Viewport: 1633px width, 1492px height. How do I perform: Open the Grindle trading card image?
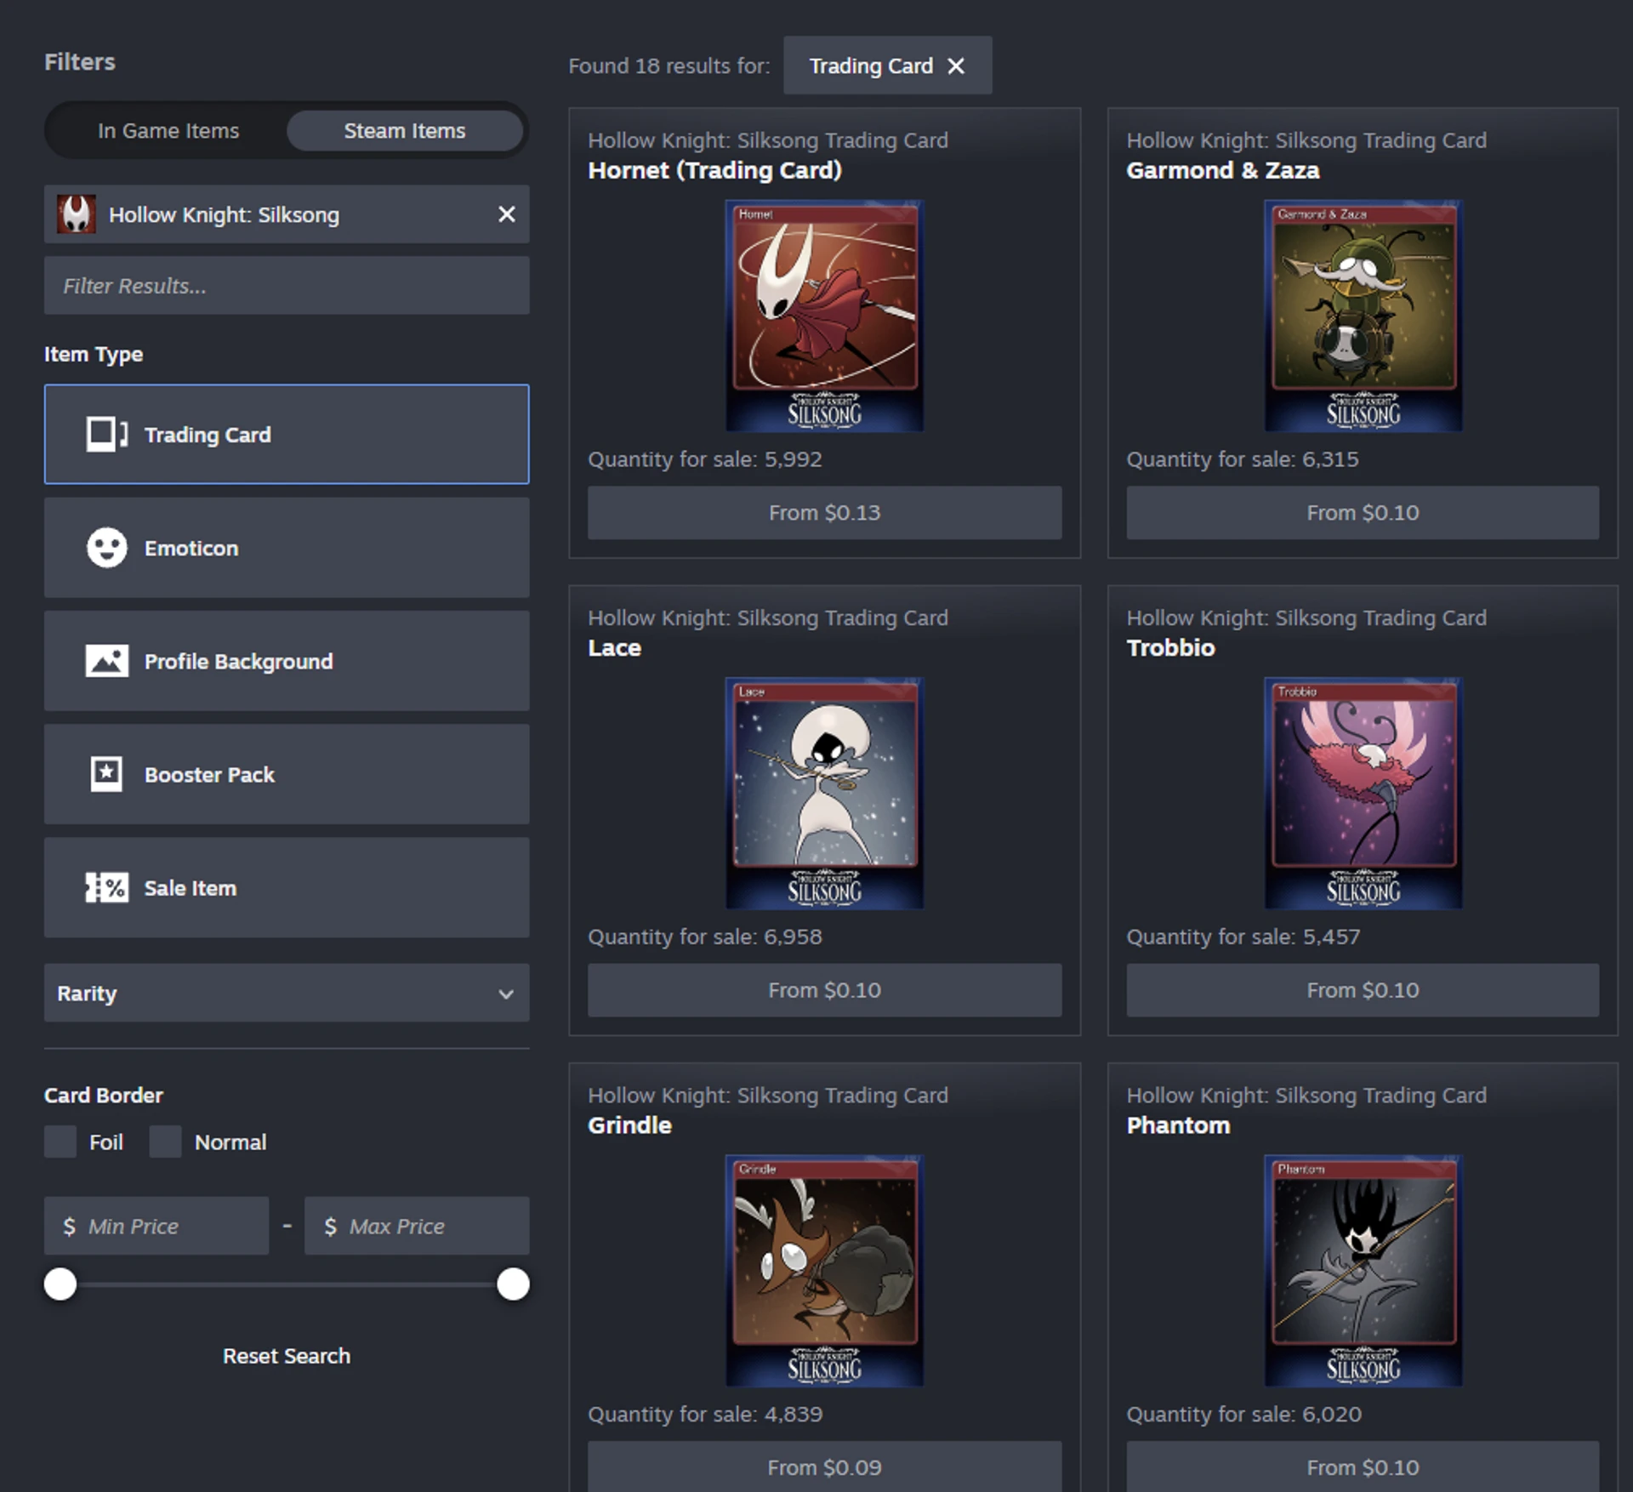824,1270
